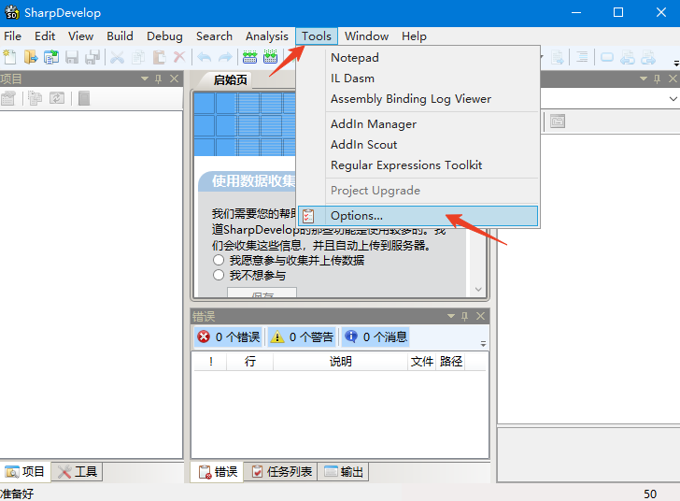This screenshot has height=501, width=680.
Task: Toggle the 0 个消息 messages filter
Action: click(375, 336)
